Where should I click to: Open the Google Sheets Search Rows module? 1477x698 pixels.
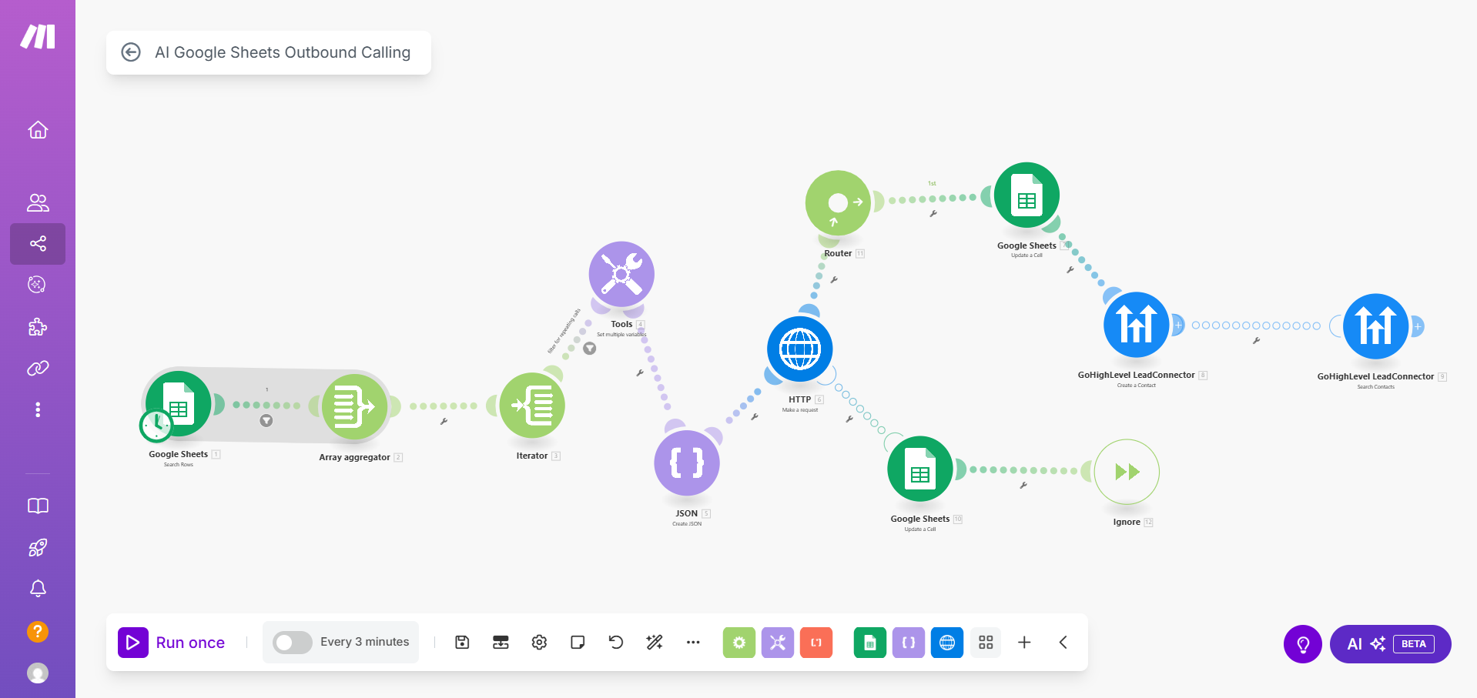tap(179, 404)
